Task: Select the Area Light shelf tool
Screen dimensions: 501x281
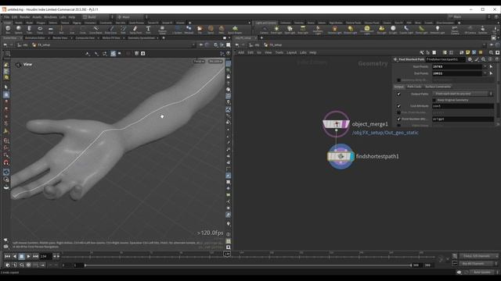Action: [303, 30]
